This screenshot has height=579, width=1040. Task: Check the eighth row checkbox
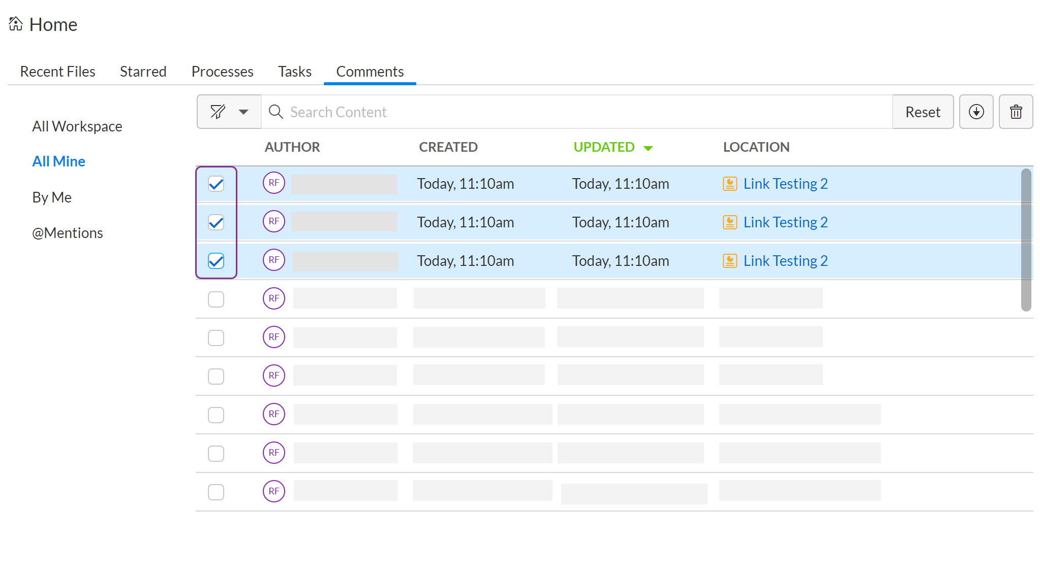point(216,454)
